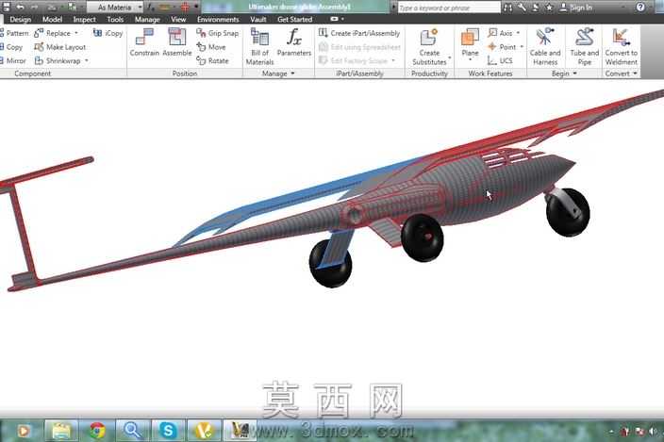Open the magnifier search taskbar icon
The image size is (664, 442).
click(x=132, y=431)
